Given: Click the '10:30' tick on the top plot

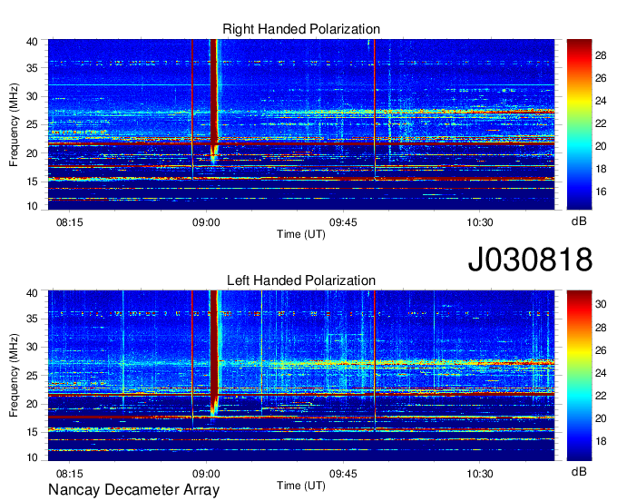Looking at the screenshot, I should coord(480,222).
